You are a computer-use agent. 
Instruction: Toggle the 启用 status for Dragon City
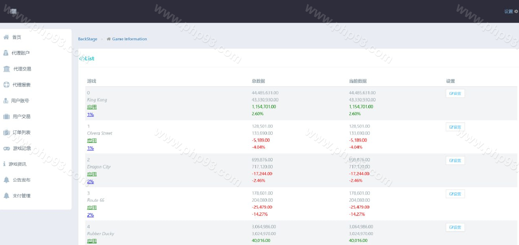92,174
